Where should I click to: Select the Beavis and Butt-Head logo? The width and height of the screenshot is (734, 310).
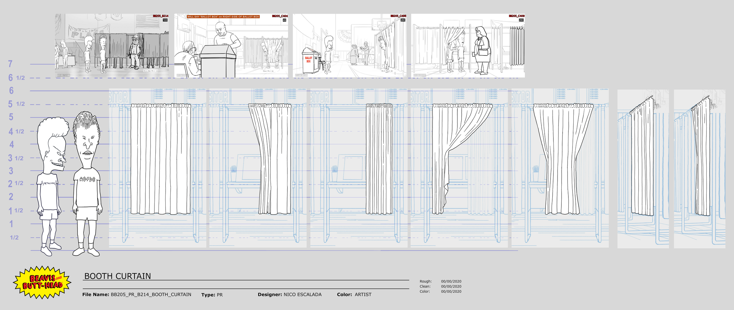point(42,282)
